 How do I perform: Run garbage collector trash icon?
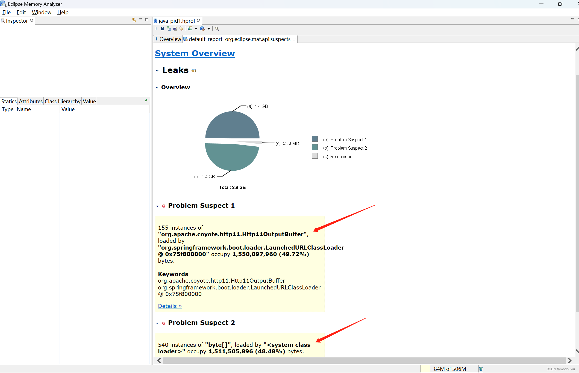point(481,369)
